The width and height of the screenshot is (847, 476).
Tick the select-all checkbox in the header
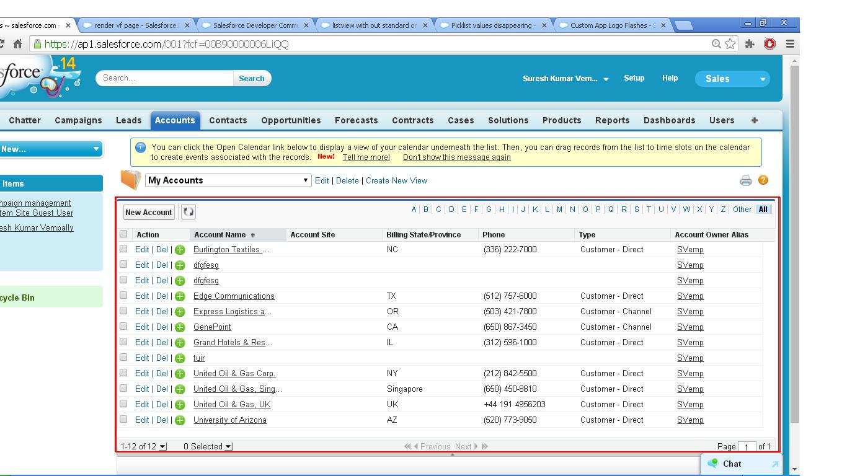click(x=123, y=234)
